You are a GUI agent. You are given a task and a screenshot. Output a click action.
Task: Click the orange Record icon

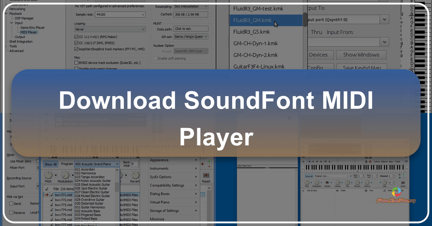(x=370, y=161)
